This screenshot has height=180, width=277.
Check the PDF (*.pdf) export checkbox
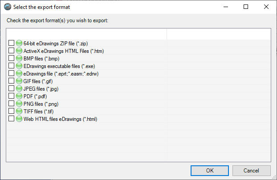(12, 96)
